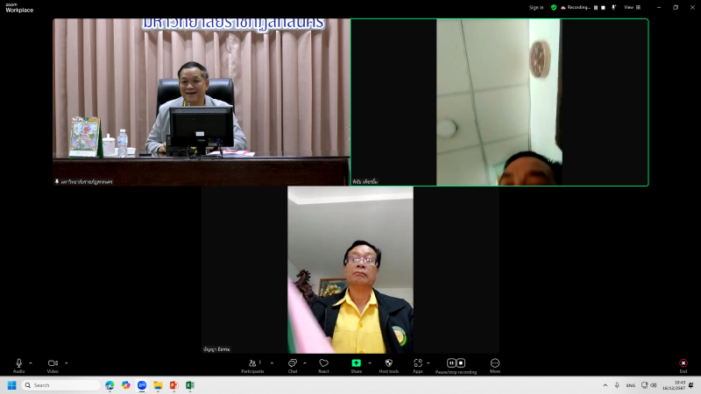The height and width of the screenshot is (394, 701).
Task: Expand the arrow next to Participants
Action: click(272, 362)
